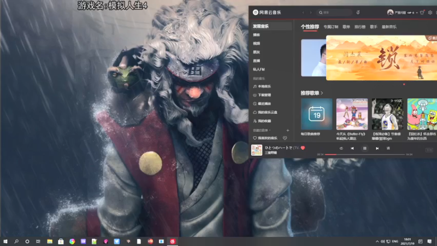The height and width of the screenshot is (246, 437).
Task: Click the red banner pagination dot
Action: tap(404, 84)
